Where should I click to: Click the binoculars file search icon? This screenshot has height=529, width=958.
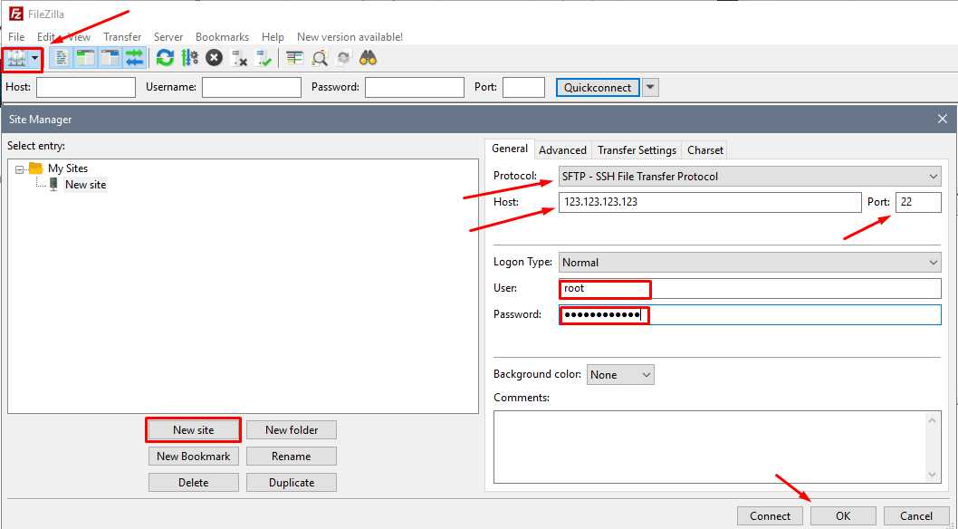(368, 59)
